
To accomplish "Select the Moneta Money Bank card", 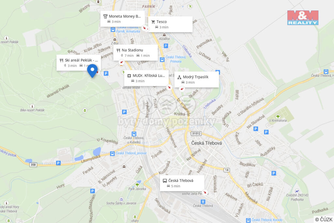I will coord(123,19).
